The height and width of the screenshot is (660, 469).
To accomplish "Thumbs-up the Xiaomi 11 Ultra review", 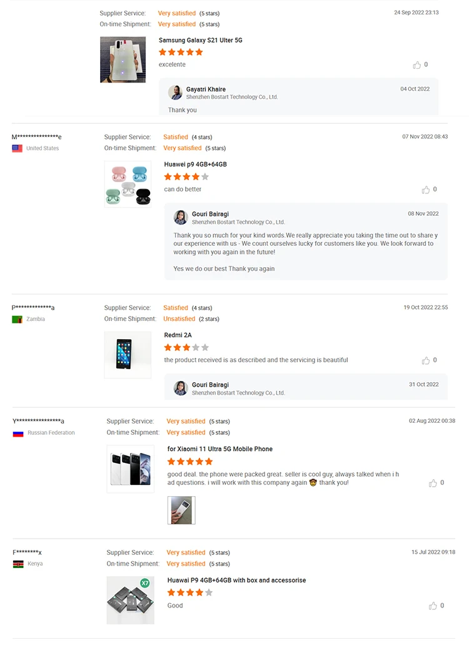I will click(x=433, y=483).
